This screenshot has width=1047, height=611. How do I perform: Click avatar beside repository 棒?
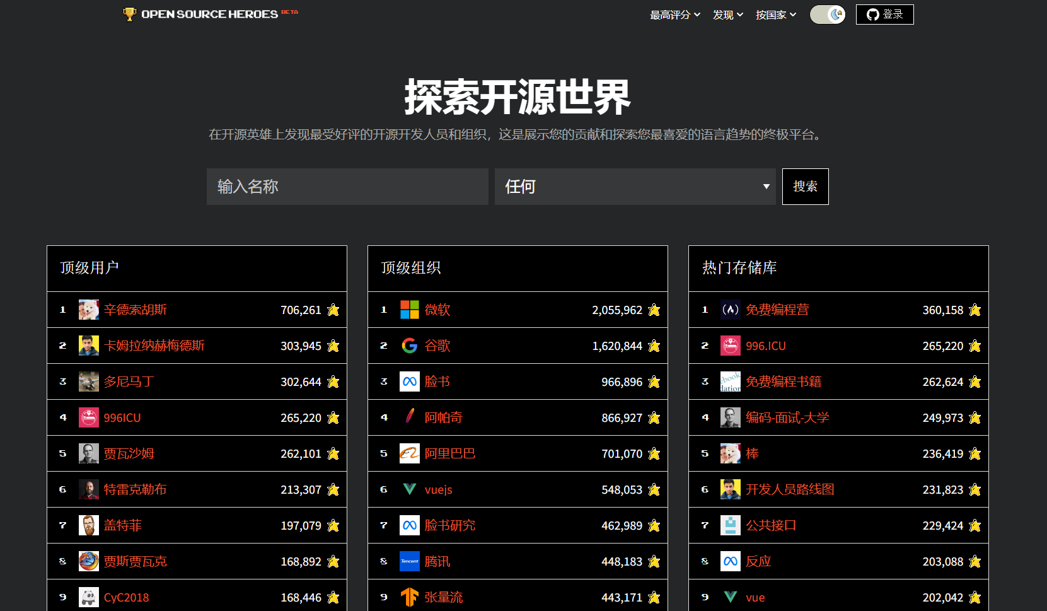[731, 453]
